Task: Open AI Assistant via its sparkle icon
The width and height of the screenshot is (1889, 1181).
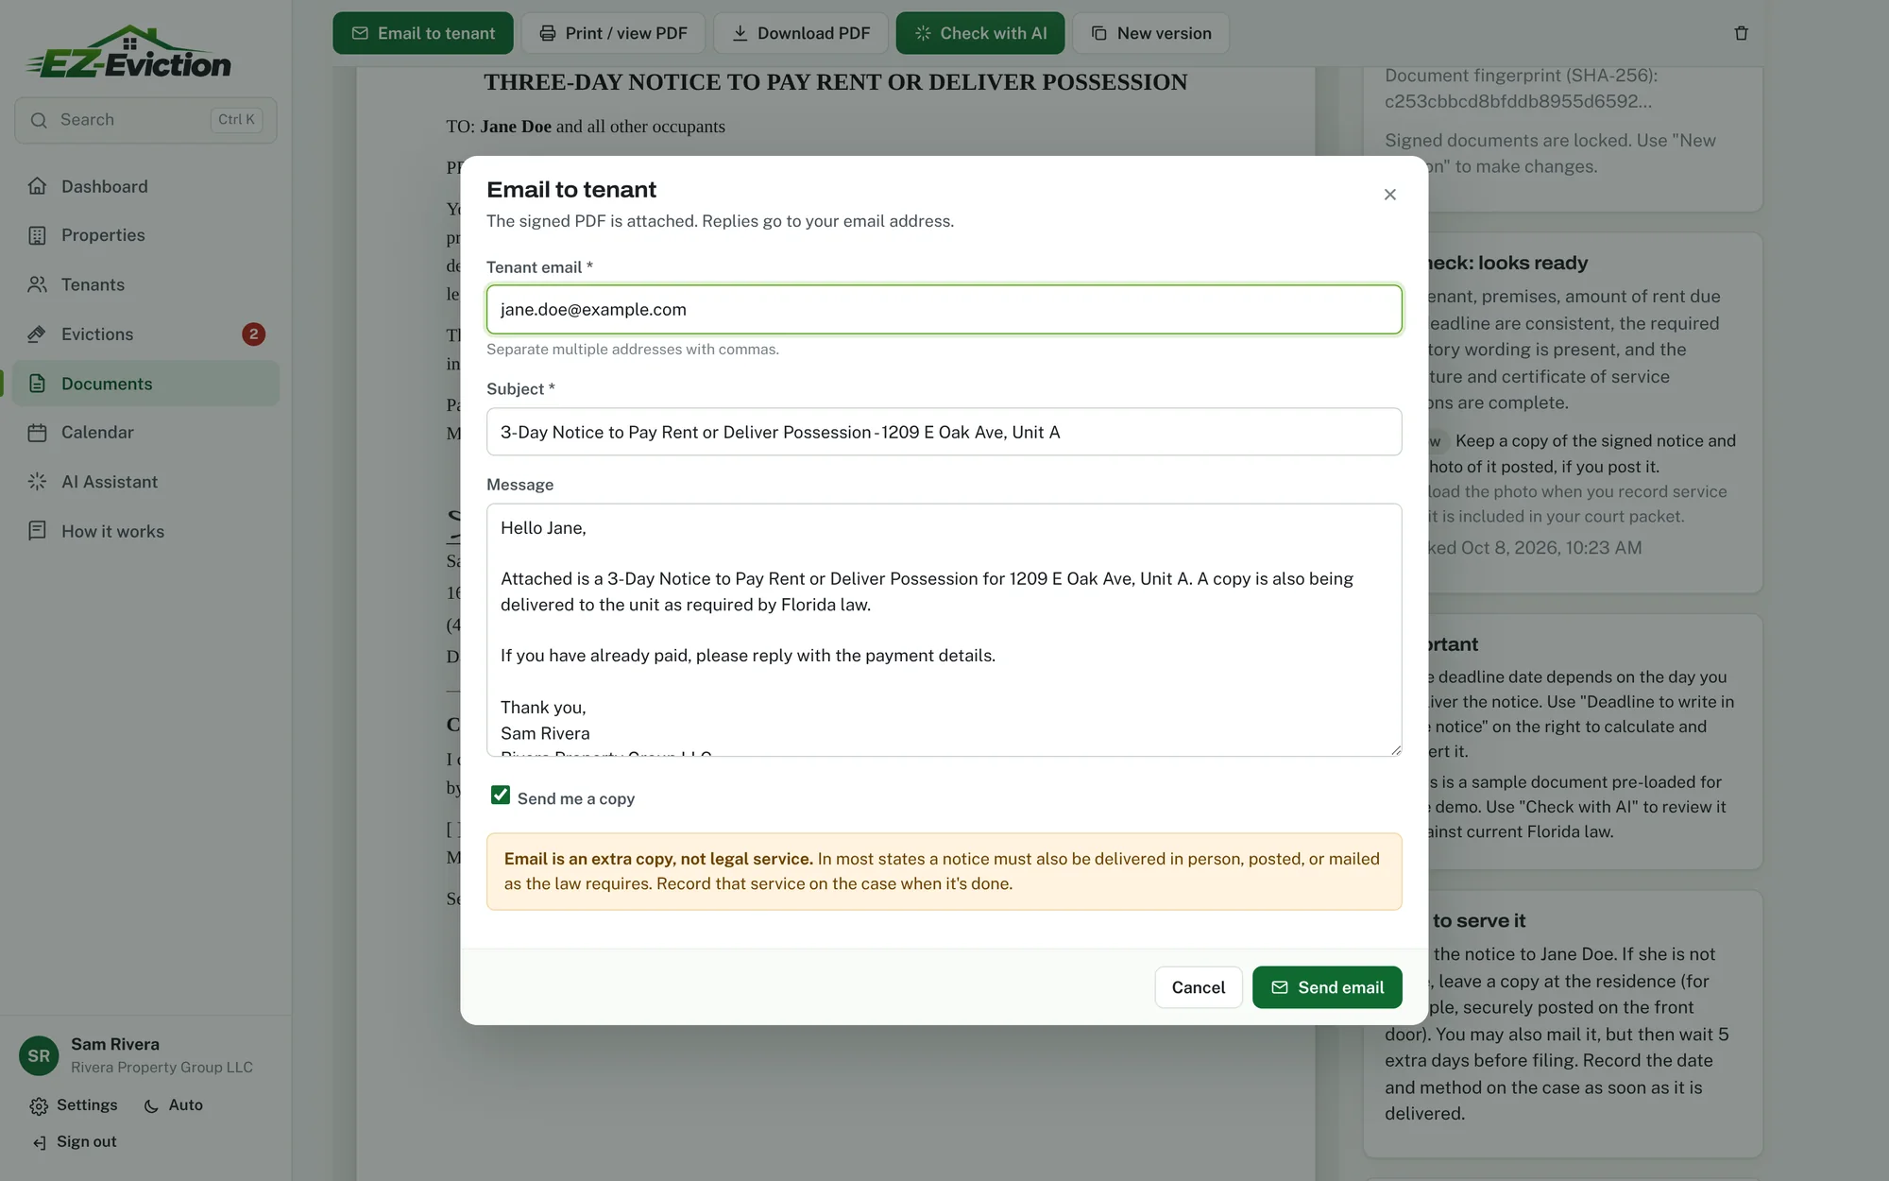Action: pyautogui.click(x=37, y=482)
